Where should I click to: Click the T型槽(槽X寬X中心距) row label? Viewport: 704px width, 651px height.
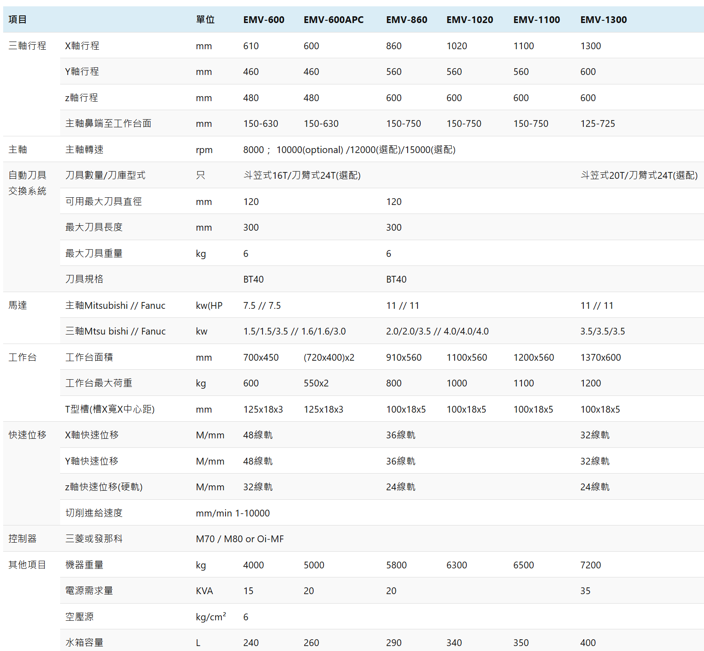tap(110, 409)
